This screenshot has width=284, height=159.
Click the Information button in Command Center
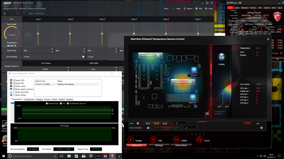pyautogui.click(x=181, y=145)
